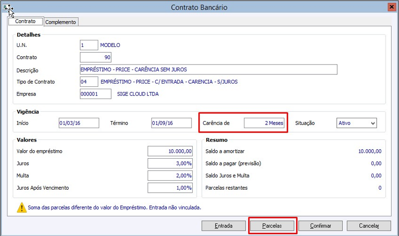
Task: Select the Contrato tab
Action: point(25,22)
